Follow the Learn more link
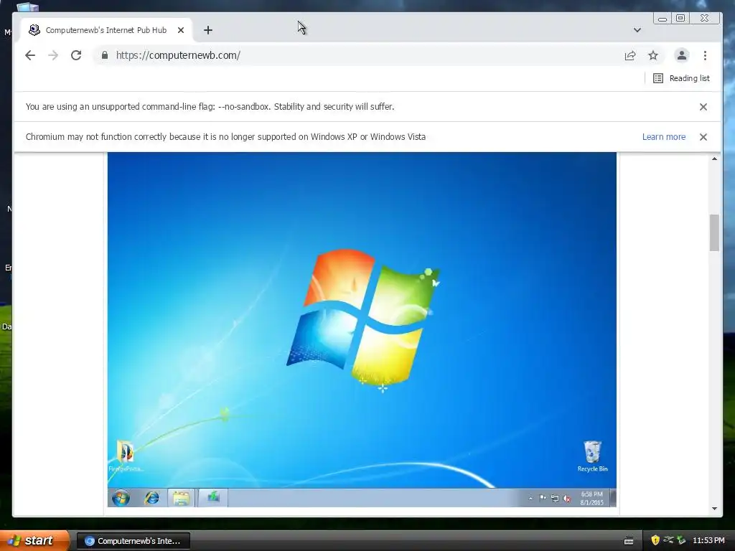Screen dimensions: 735x551 tap(664, 137)
